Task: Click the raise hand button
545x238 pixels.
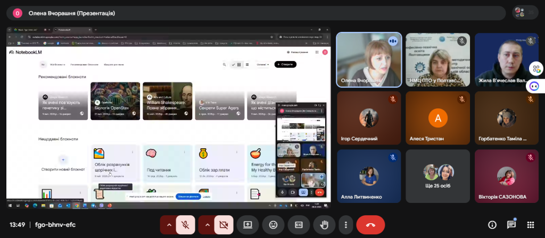Action: click(323, 225)
